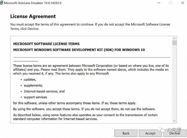Click the HoloLens Emulator installer icon in title bar
The height and width of the screenshot is (138, 187).
(x=1, y=3)
